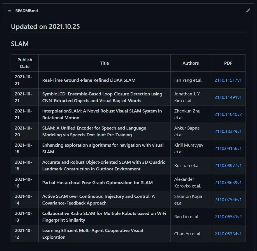Select the Title column header
257x251 pixels.
(104, 63)
